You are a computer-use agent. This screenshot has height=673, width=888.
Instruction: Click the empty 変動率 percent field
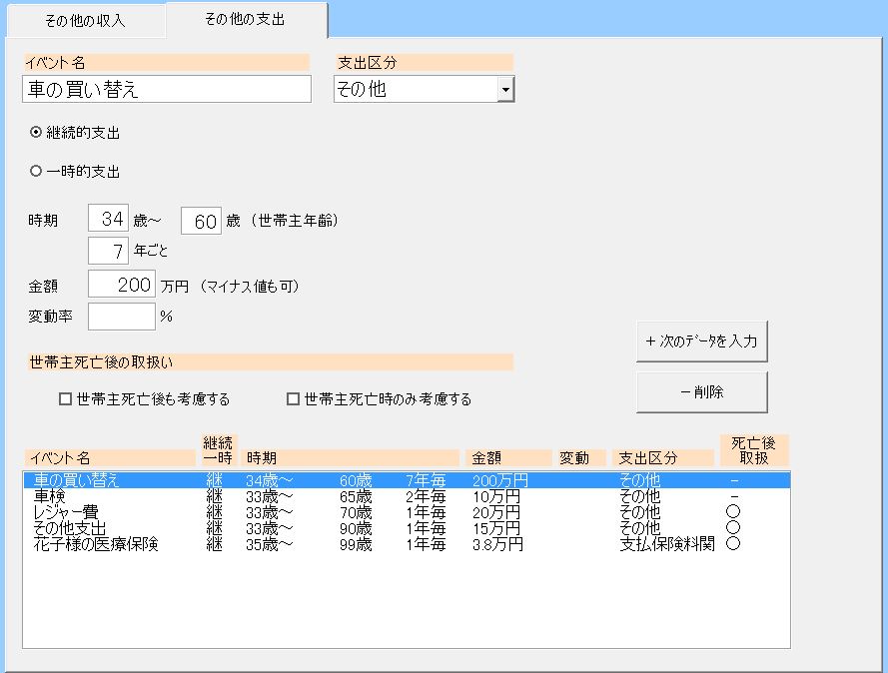pyautogui.click(x=122, y=317)
